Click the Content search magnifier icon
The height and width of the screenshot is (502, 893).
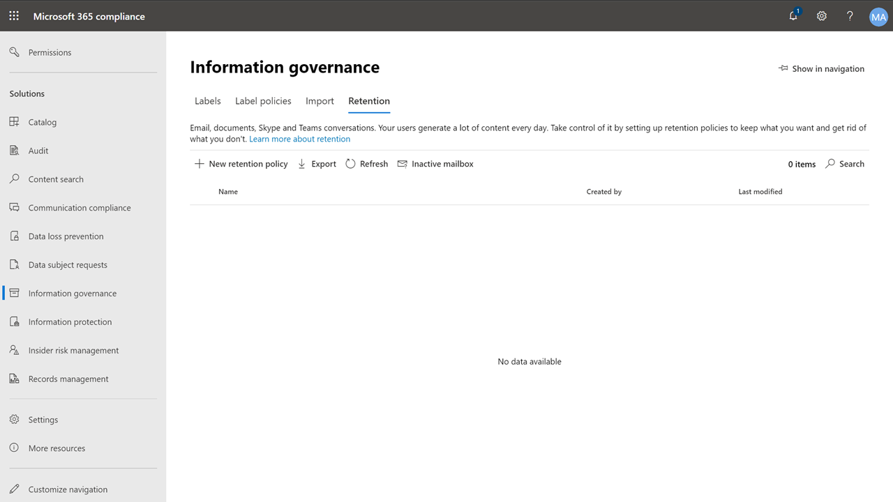coord(15,179)
